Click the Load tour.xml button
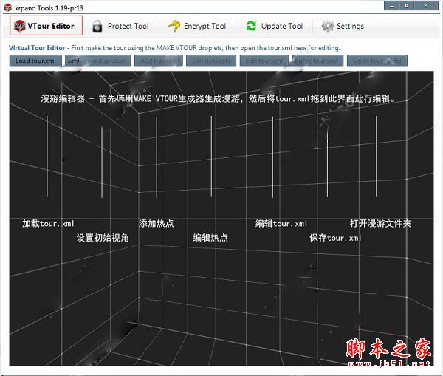Viewport: 443px width, 376px height. 35,61
